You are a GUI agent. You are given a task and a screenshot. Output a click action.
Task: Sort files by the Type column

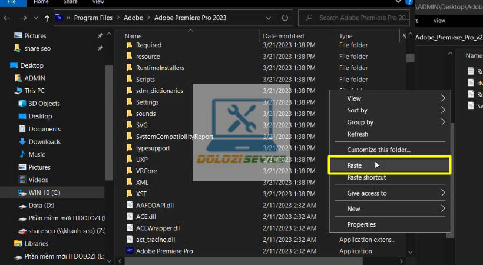click(x=346, y=36)
